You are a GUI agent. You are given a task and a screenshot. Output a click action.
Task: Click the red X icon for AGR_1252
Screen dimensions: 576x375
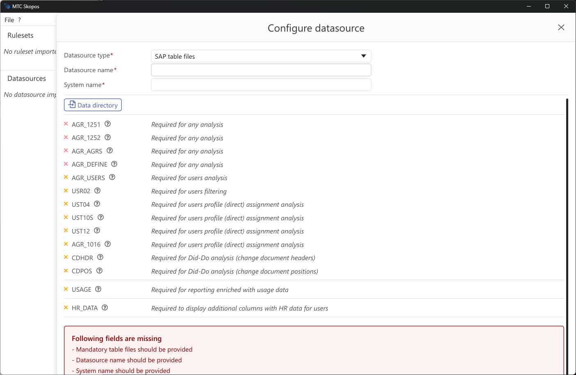[66, 137]
